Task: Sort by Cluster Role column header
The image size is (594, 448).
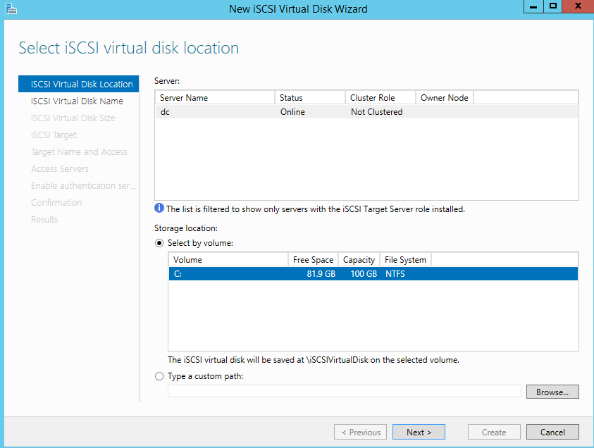Action: click(x=380, y=98)
